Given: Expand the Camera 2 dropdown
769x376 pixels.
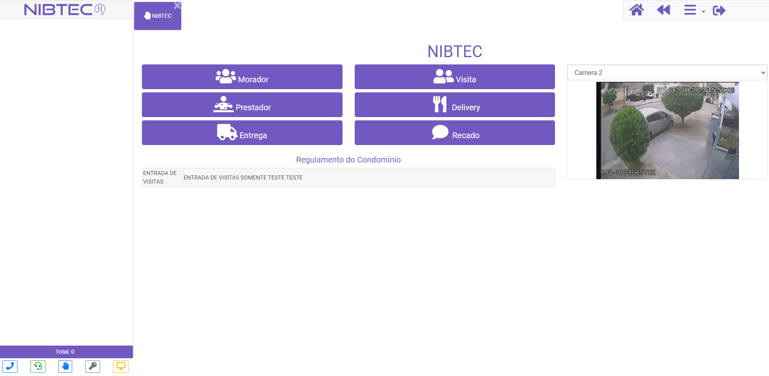Looking at the screenshot, I should click(x=667, y=73).
